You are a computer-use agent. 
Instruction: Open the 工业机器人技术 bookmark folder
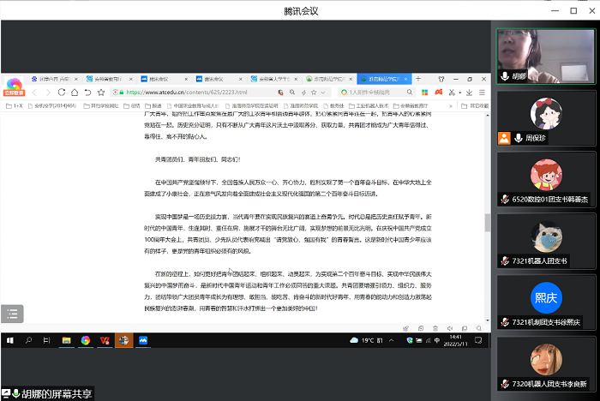[369, 105]
